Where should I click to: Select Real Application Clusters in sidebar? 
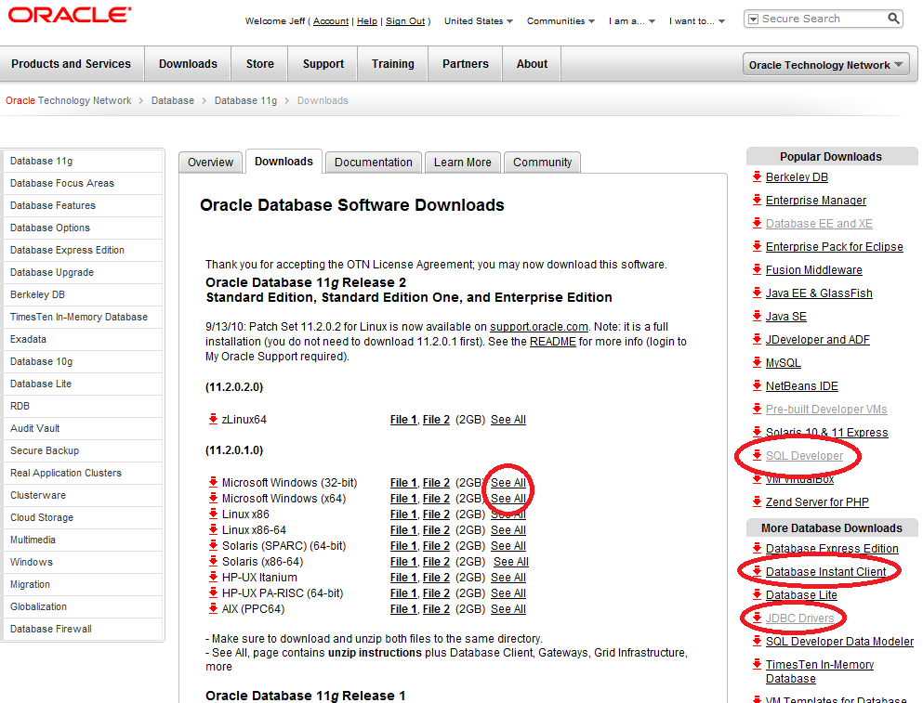click(83, 473)
